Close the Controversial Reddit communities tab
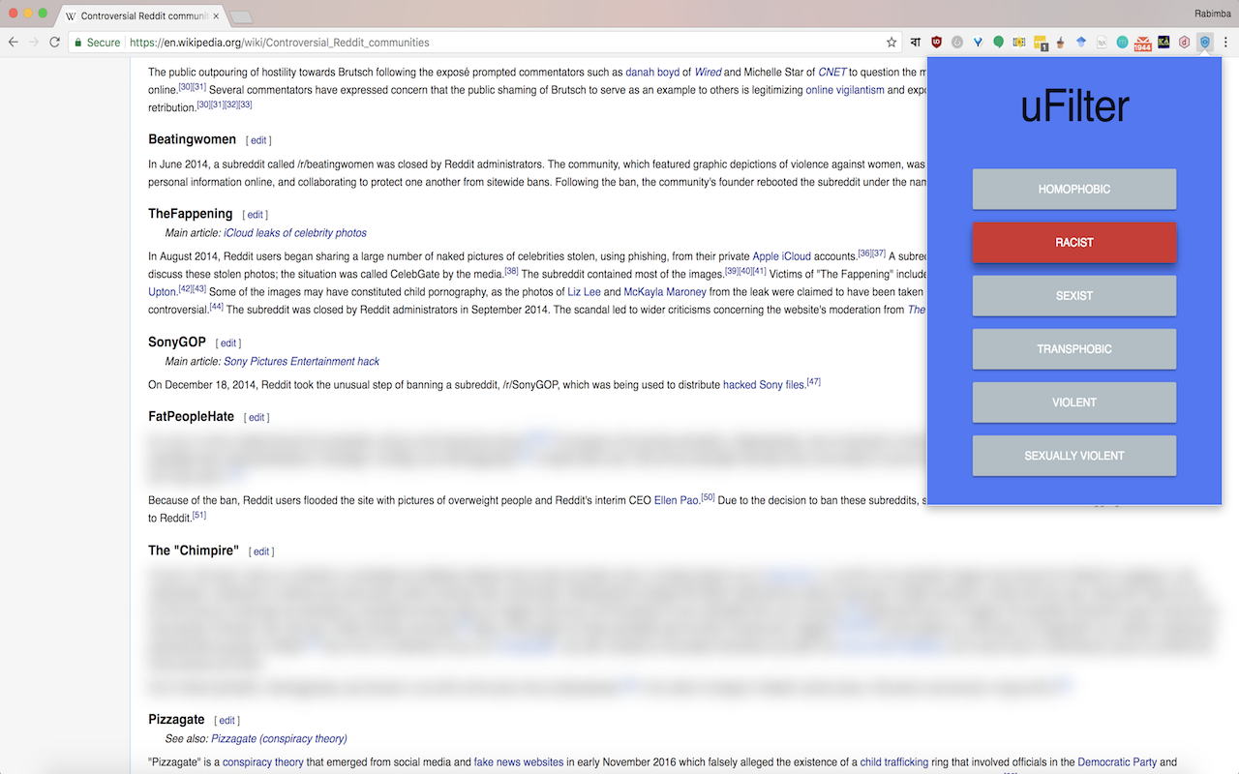This screenshot has height=774, width=1239. [214, 16]
